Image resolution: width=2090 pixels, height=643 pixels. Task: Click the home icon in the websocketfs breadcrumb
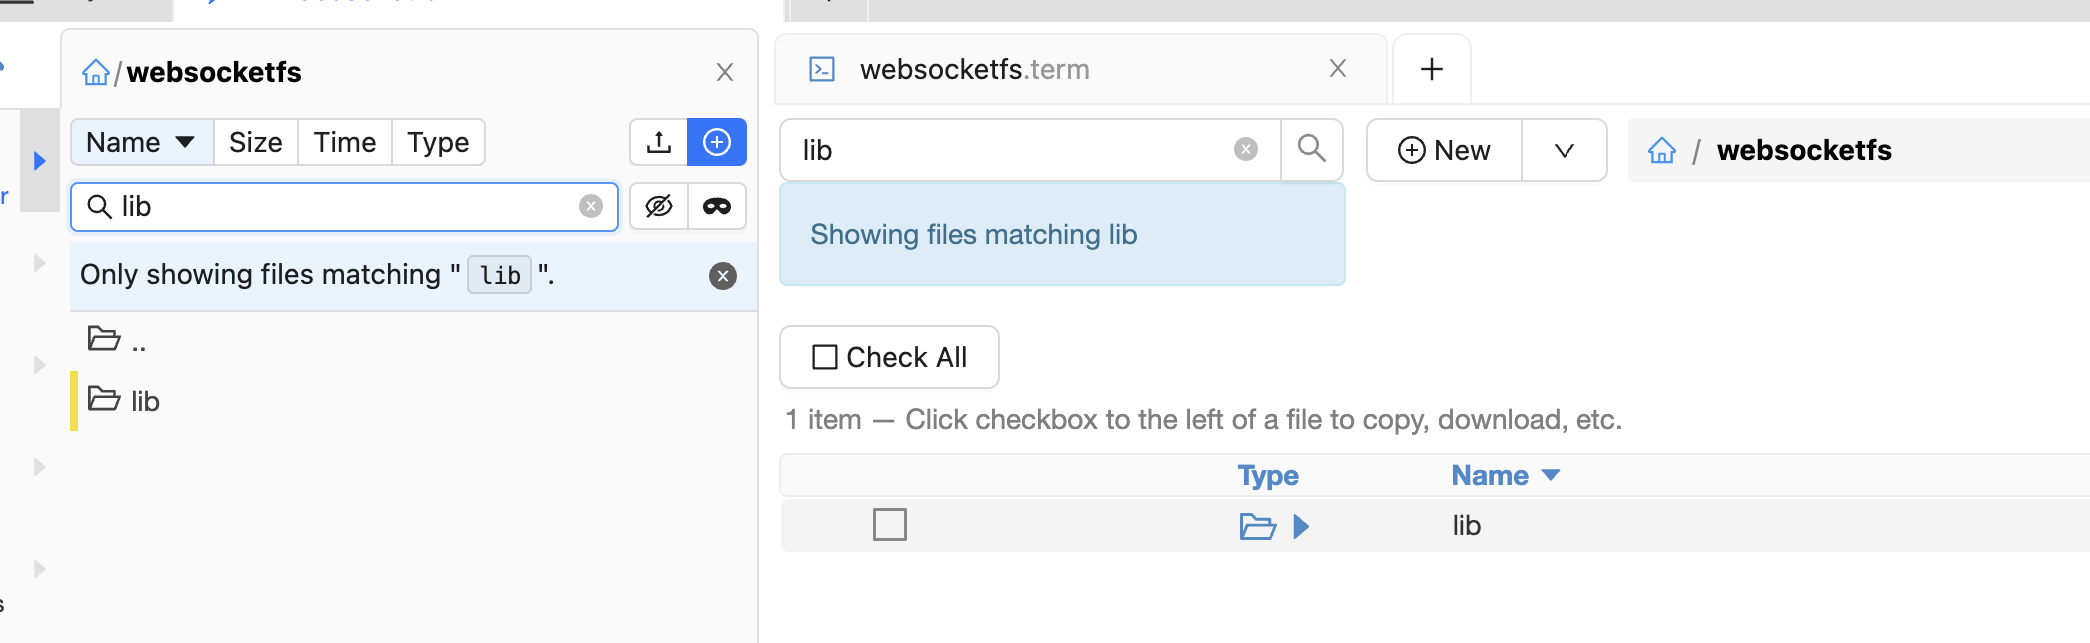click(96, 71)
